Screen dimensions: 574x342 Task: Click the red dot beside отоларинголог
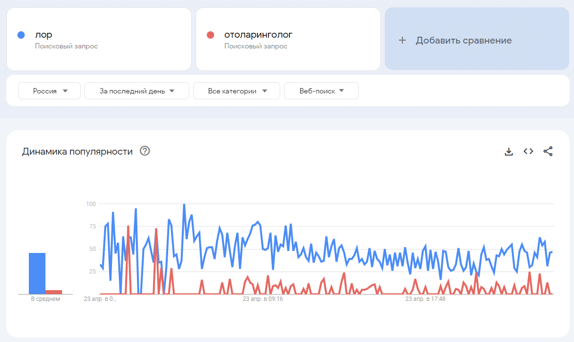[210, 35]
